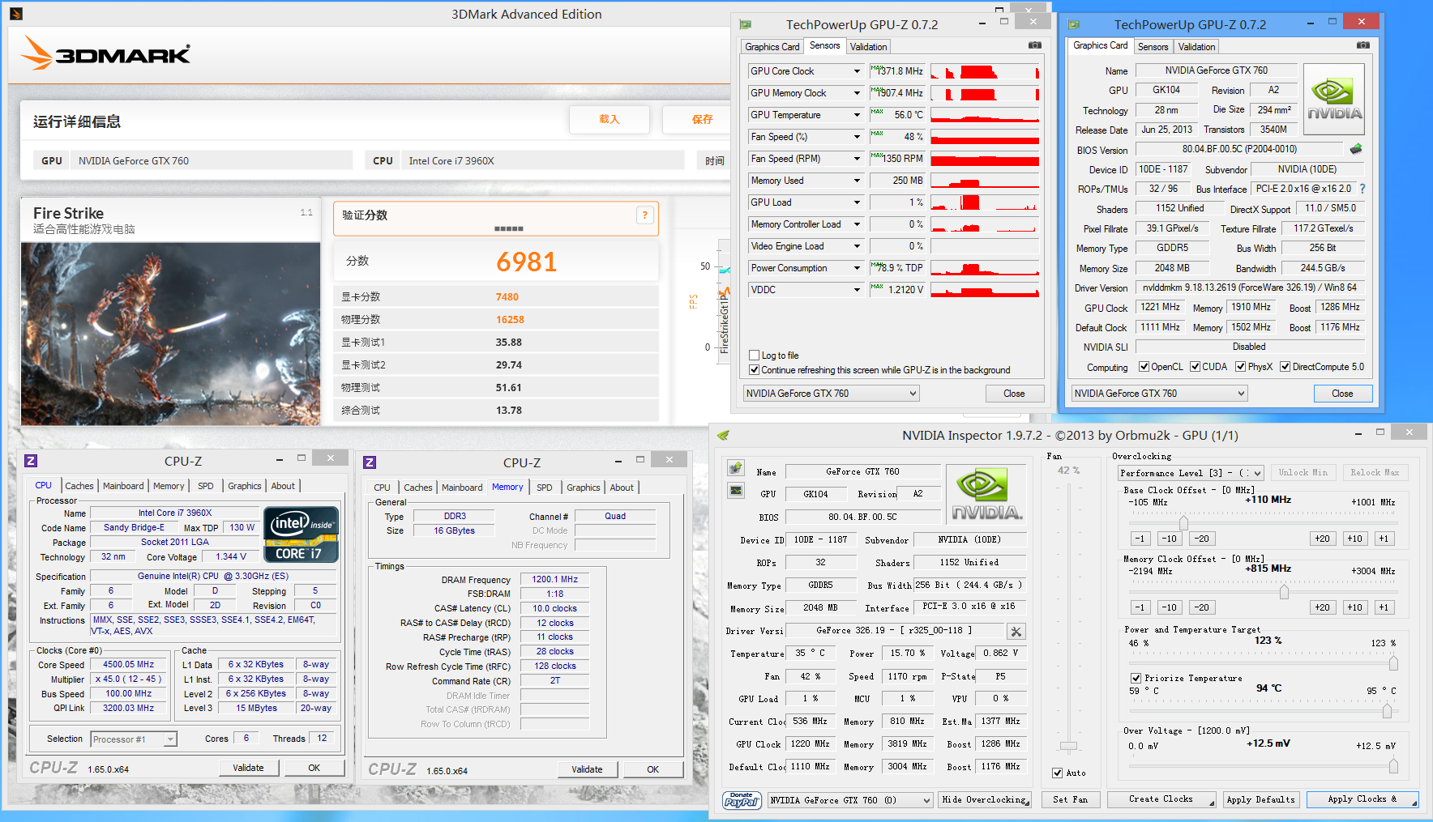Adjust the vertical Fan speed slider

coord(1069,746)
